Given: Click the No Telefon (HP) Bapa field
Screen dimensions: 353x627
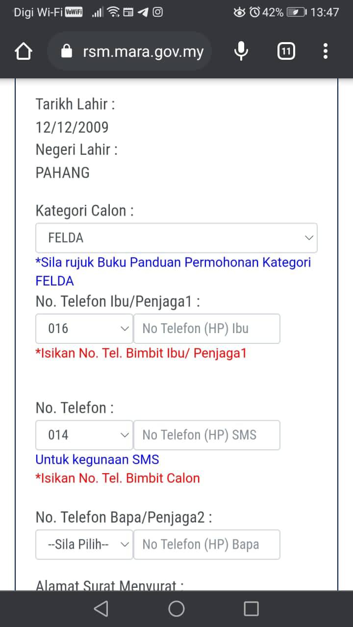Looking at the screenshot, I should 206,544.
